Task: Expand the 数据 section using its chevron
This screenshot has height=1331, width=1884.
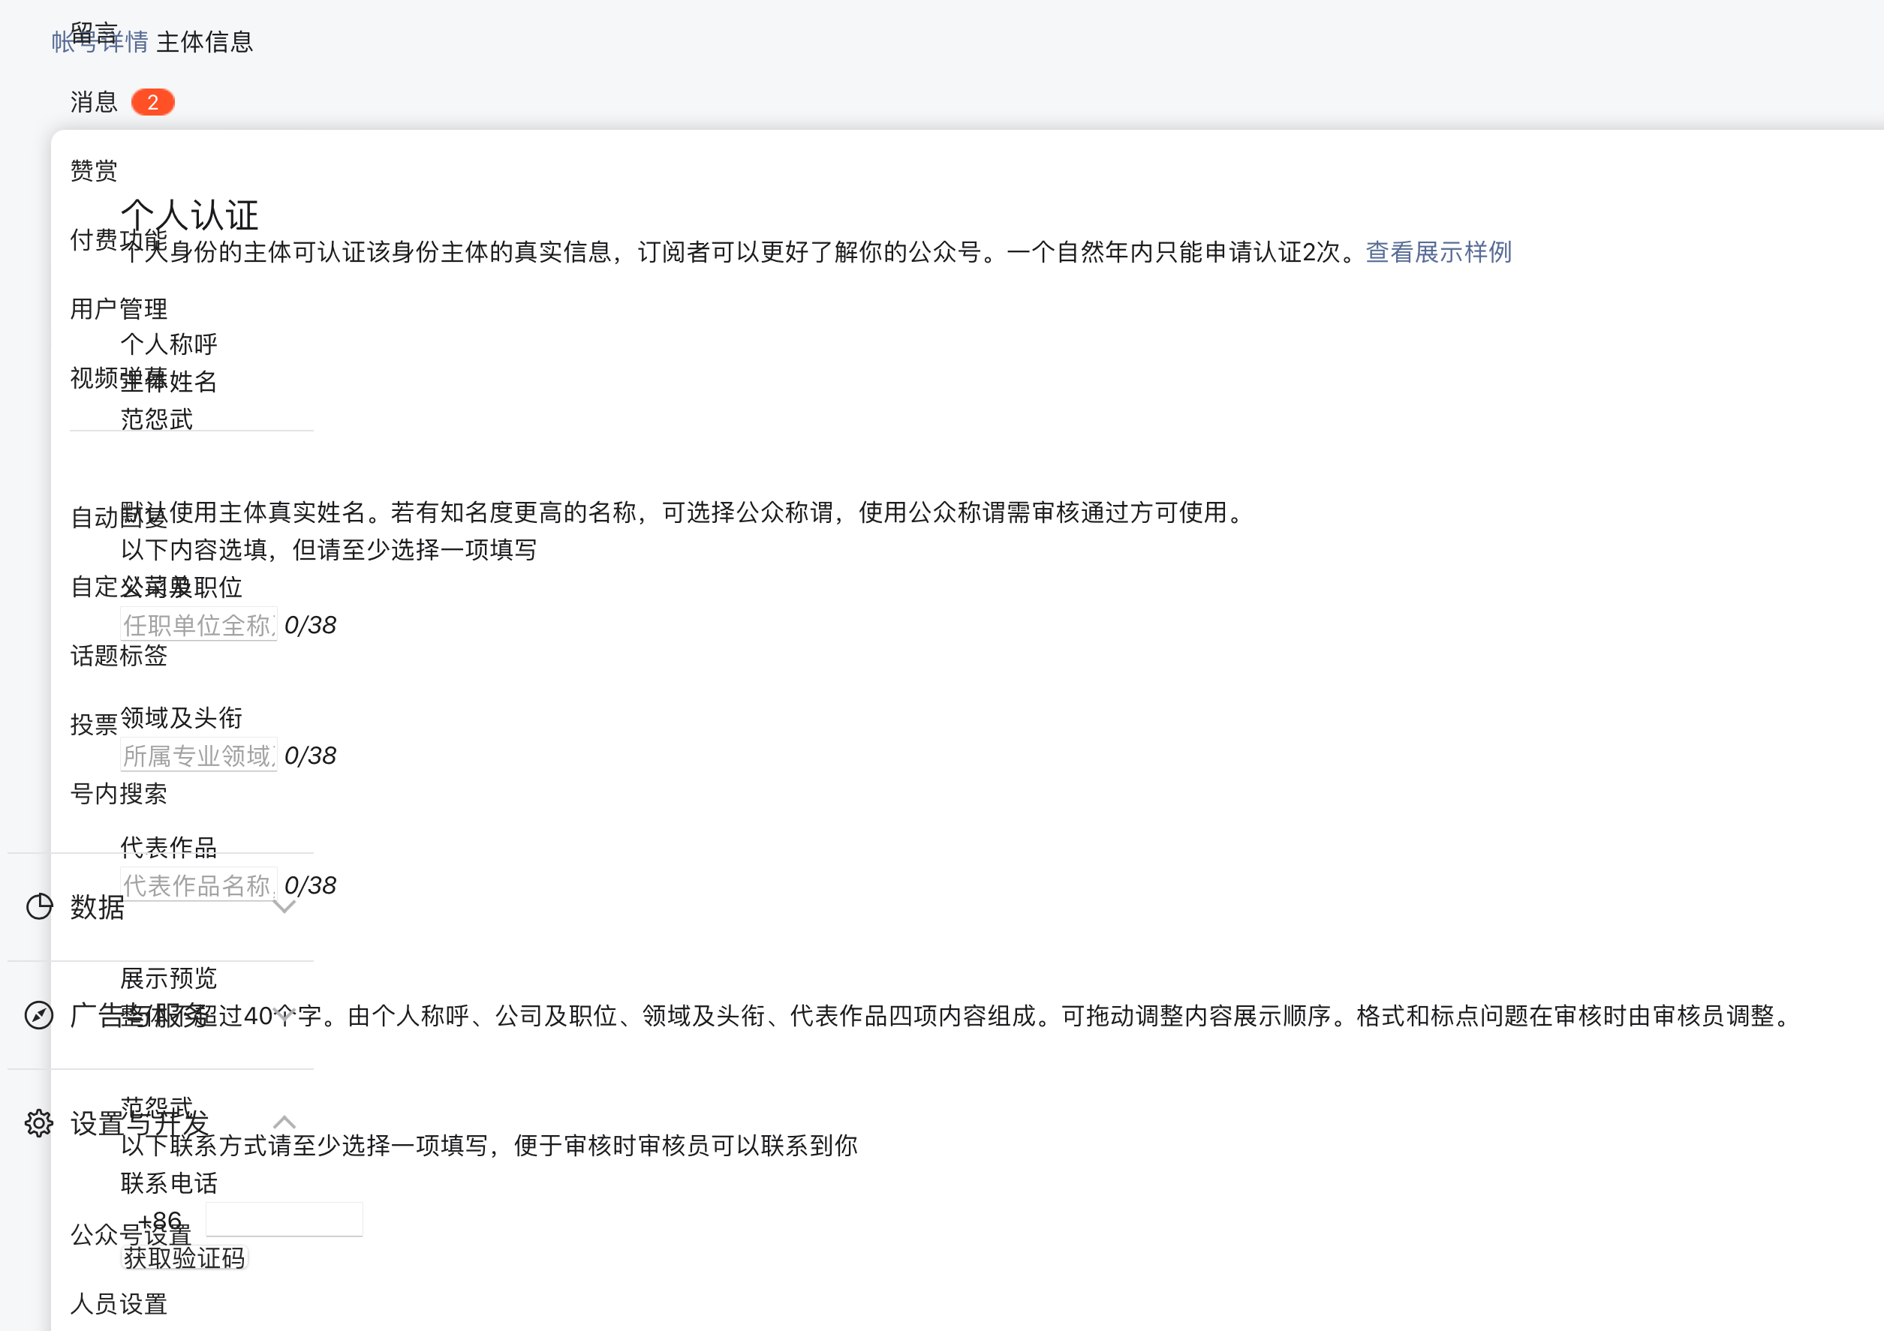Action: 284,906
